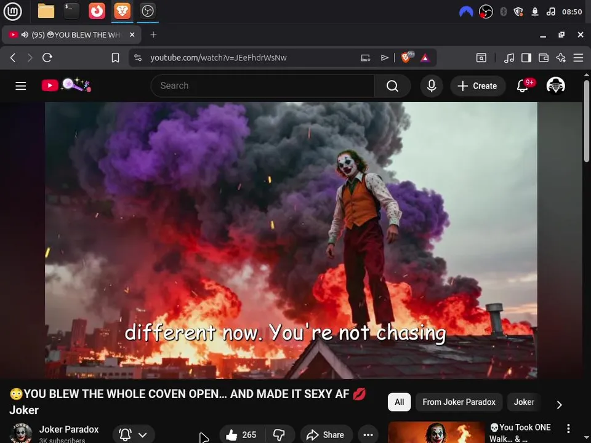
Task: Select the From Joker Paradox chip
Action: (459, 402)
